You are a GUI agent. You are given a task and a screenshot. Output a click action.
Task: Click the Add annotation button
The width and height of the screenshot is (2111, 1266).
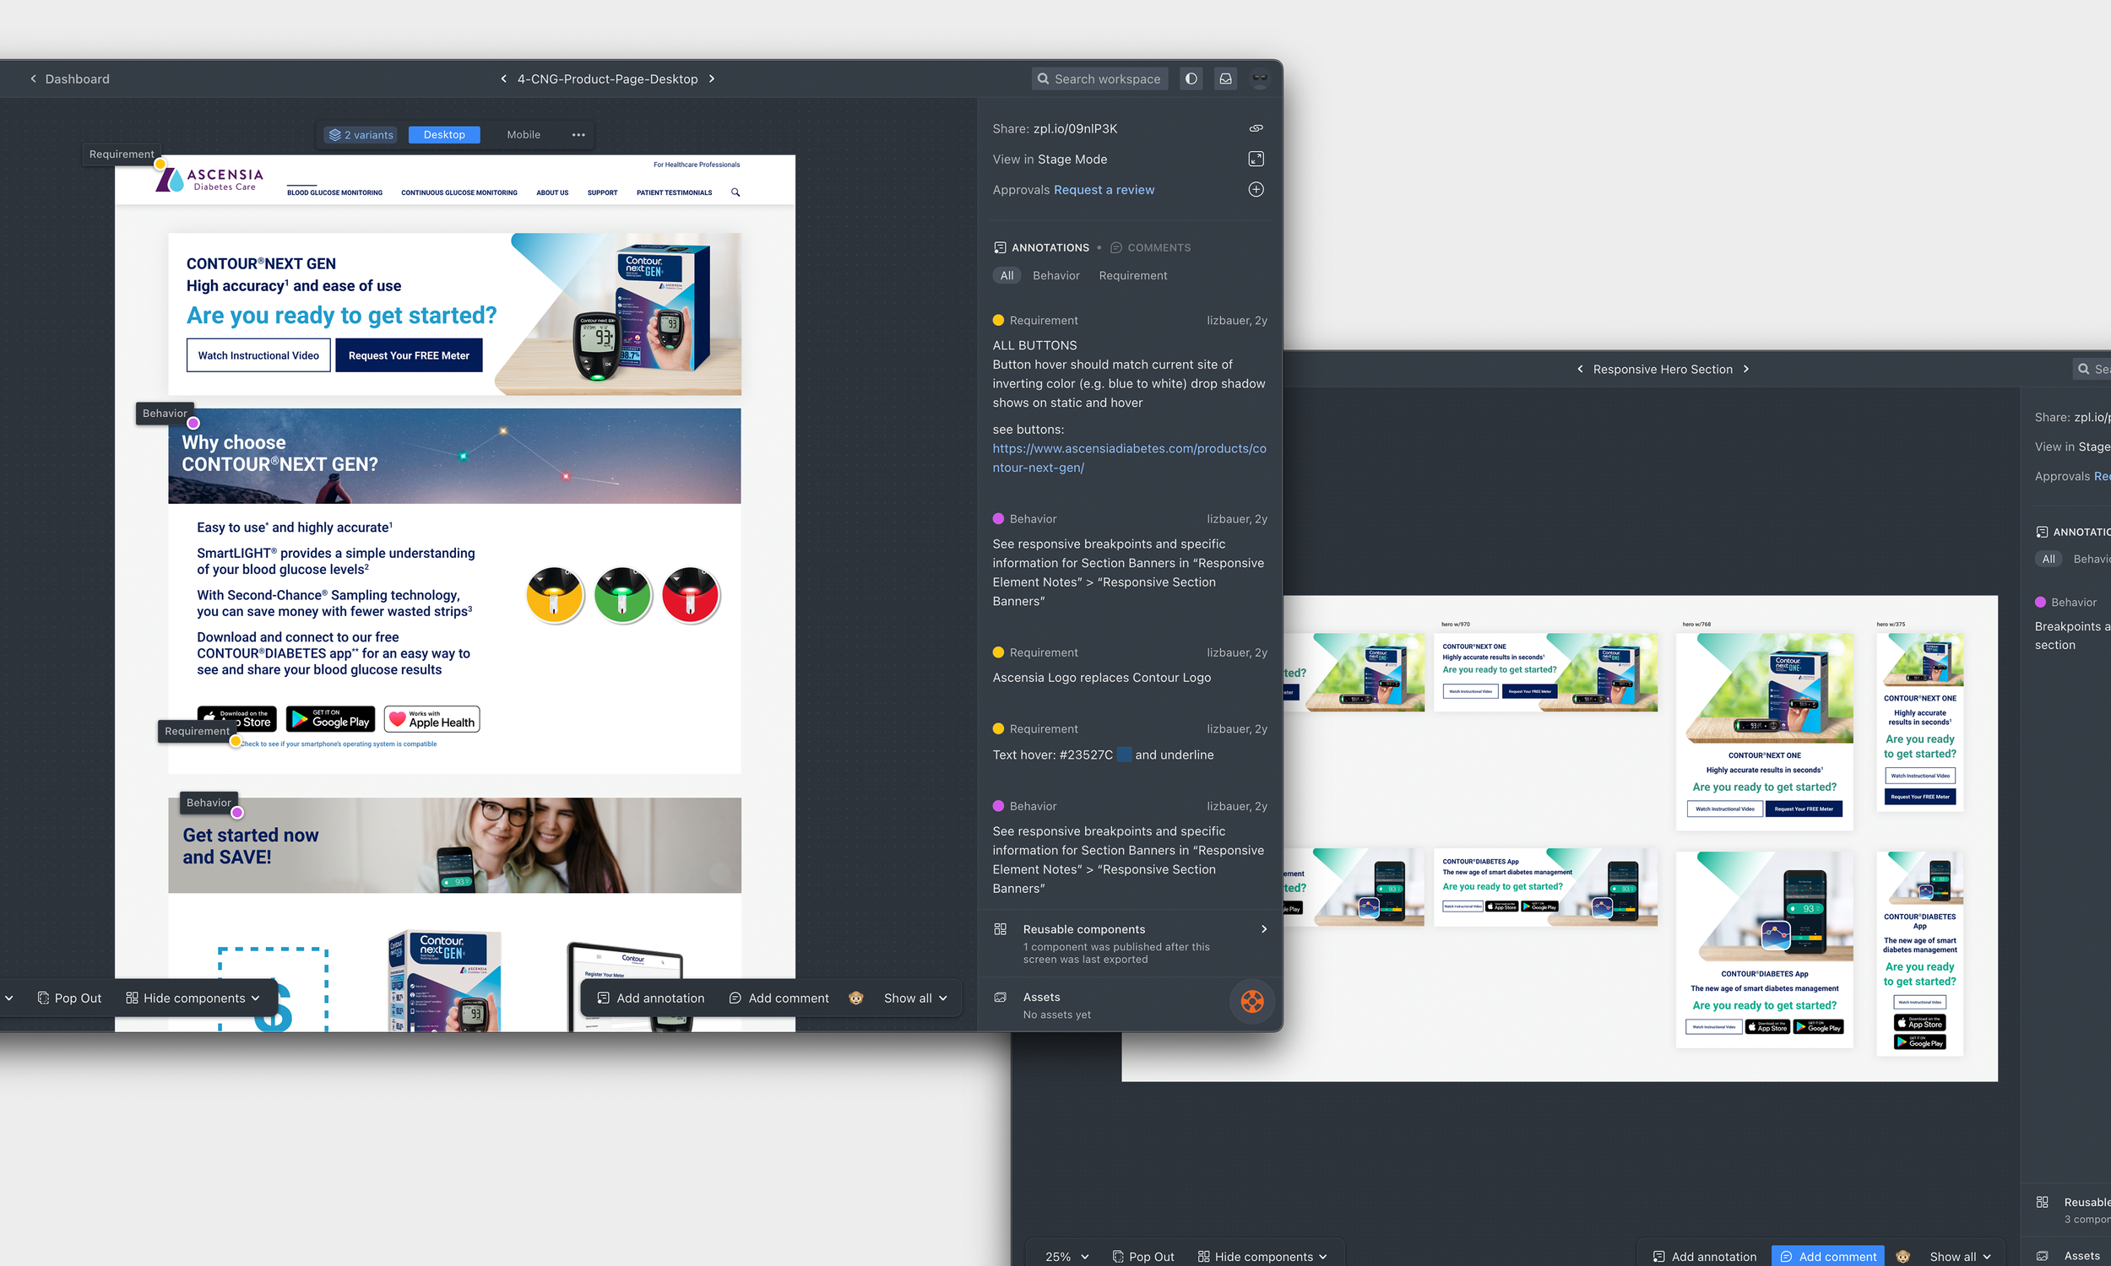[x=650, y=998]
